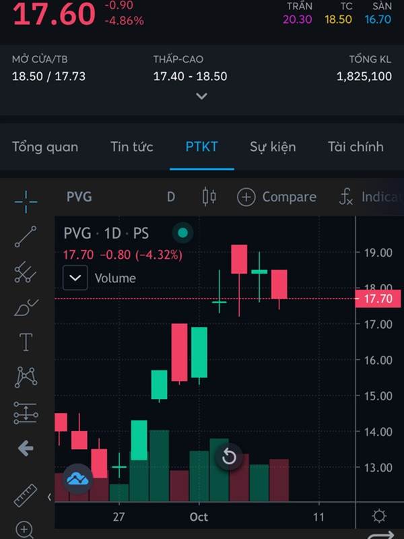The height and width of the screenshot is (539, 404).
Task: Open the pitchfork drawing tool
Action: (x=26, y=272)
